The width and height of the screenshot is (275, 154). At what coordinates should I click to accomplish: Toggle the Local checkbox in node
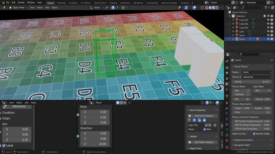click(x=4, y=145)
